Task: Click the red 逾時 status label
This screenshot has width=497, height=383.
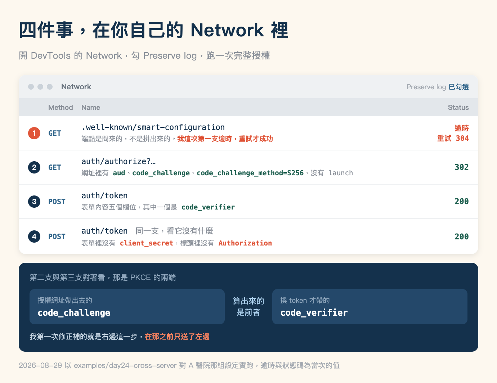Action: click(461, 128)
